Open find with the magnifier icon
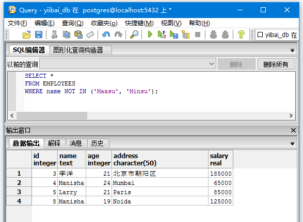The width and height of the screenshot is (303, 222). (134, 35)
